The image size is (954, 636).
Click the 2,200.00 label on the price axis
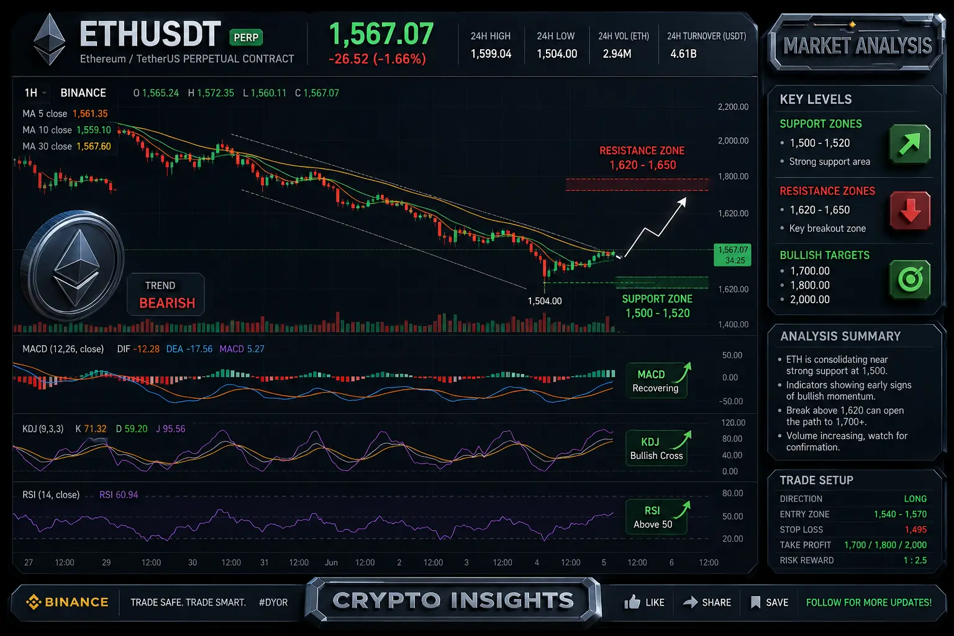[x=733, y=107]
